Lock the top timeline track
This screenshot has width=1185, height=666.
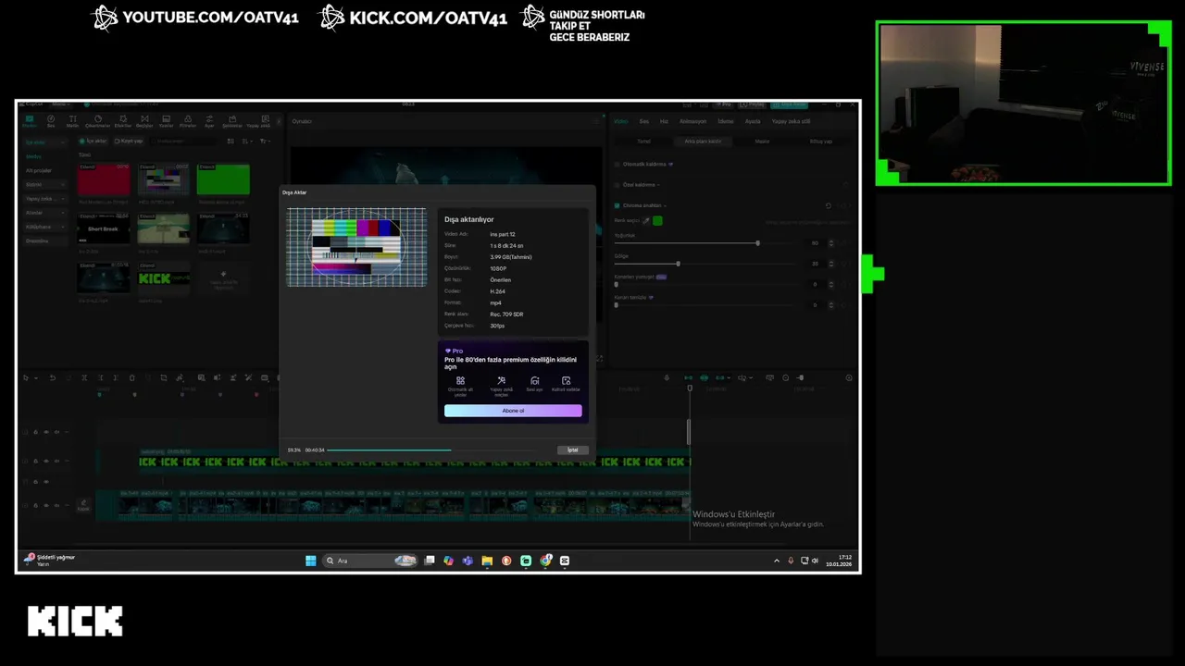tap(36, 432)
